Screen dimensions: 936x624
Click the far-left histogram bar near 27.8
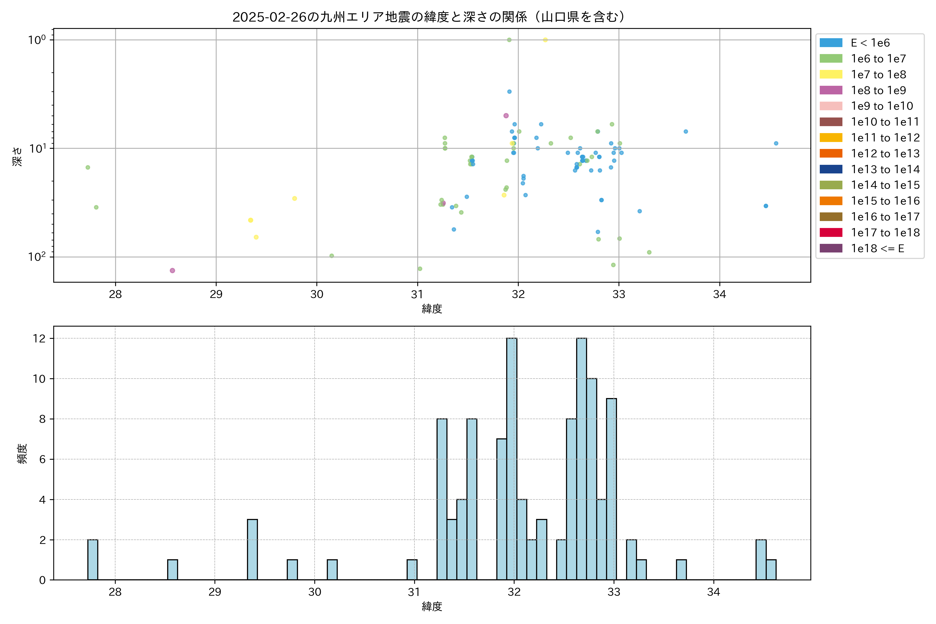pos(93,560)
